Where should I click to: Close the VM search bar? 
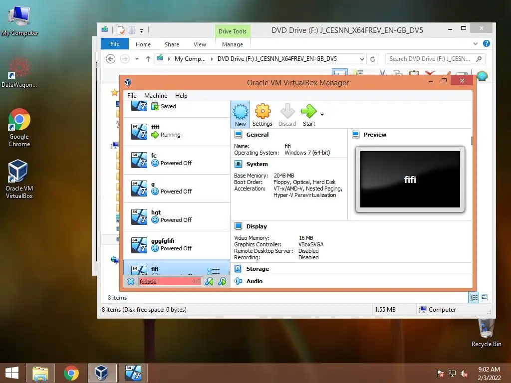click(131, 281)
